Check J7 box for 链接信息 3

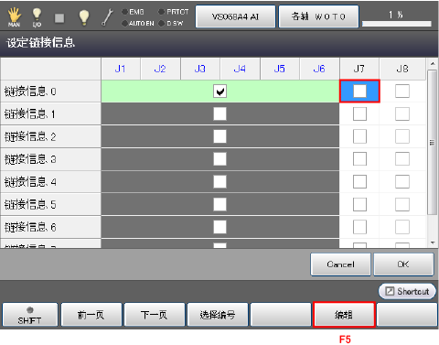(x=359, y=159)
